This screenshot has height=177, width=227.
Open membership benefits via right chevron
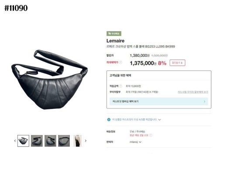pyautogui.click(x=204, y=101)
